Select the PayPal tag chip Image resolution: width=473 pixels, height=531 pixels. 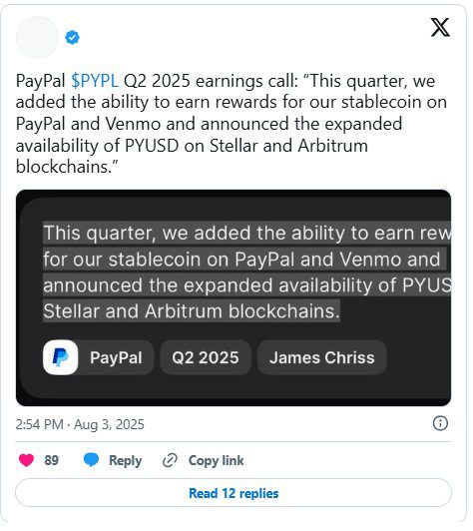click(99, 357)
